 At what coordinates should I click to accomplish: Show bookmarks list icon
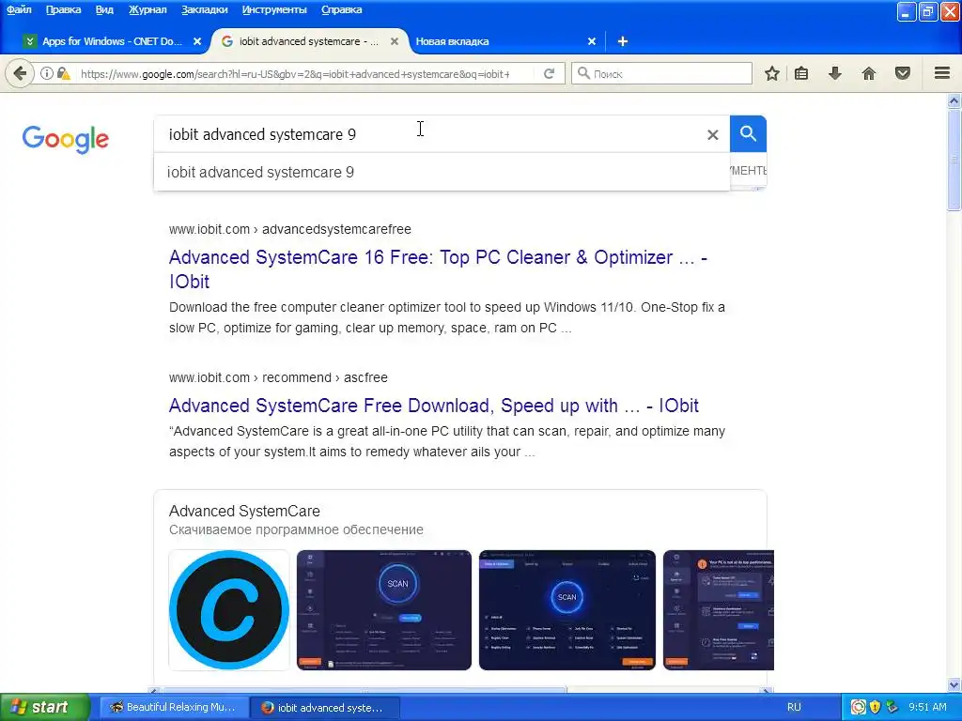pyautogui.click(x=801, y=73)
